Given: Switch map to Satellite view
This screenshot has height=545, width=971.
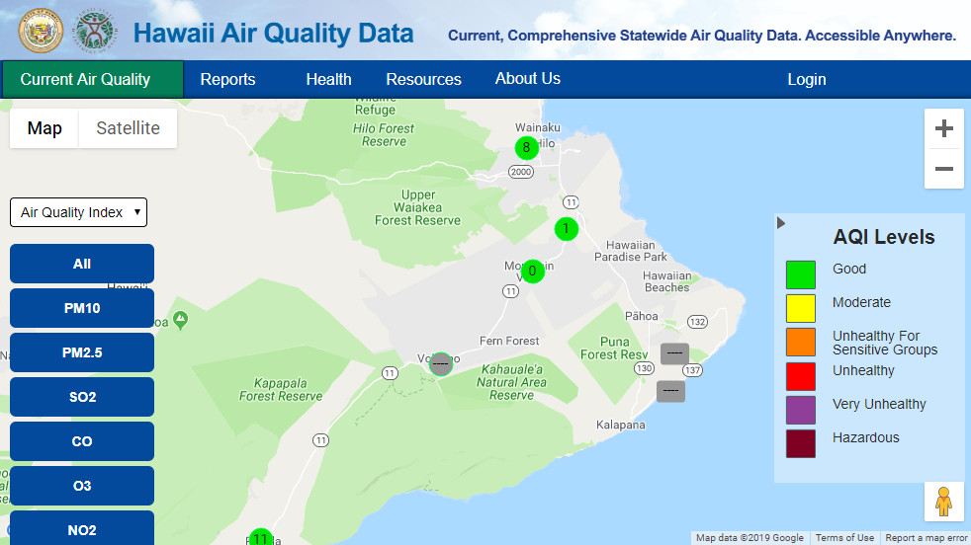Looking at the screenshot, I should pos(128,128).
